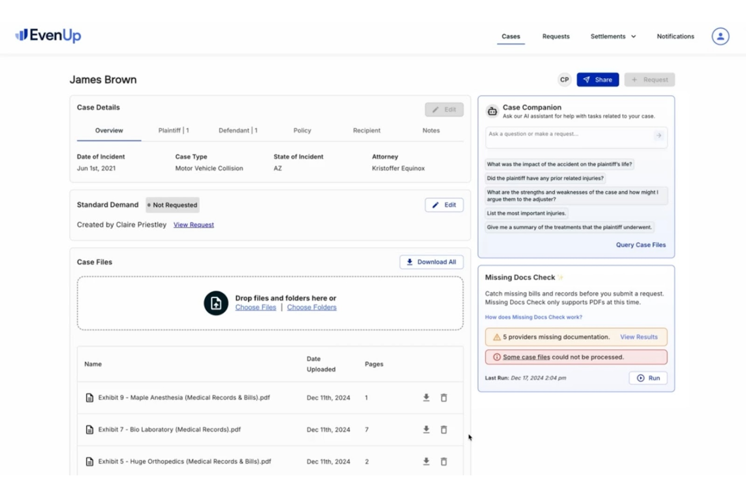Open Exhibit 7 - Bio Laboratory file name
746x497 pixels.
click(x=169, y=430)
